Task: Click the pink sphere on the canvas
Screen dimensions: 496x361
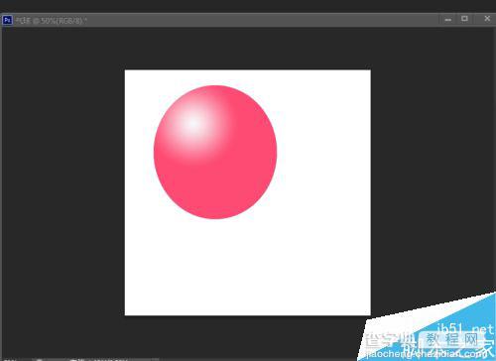Action: point(215,152)
